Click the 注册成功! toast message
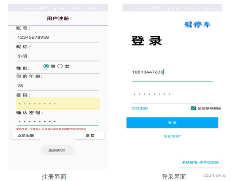The width and height of the screenshot is (232, 181). [x=58, y=150]
